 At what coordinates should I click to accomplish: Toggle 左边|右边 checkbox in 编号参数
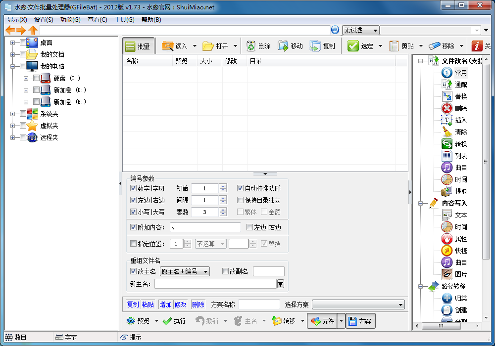pos(133,200)
